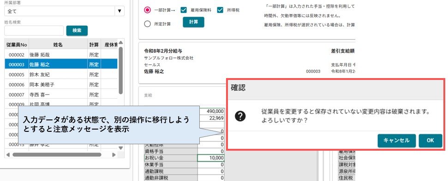Viewport: 448px width, 181px height.
Task: Click the 通勤非課税 row label
Action: tap(171, 178)
